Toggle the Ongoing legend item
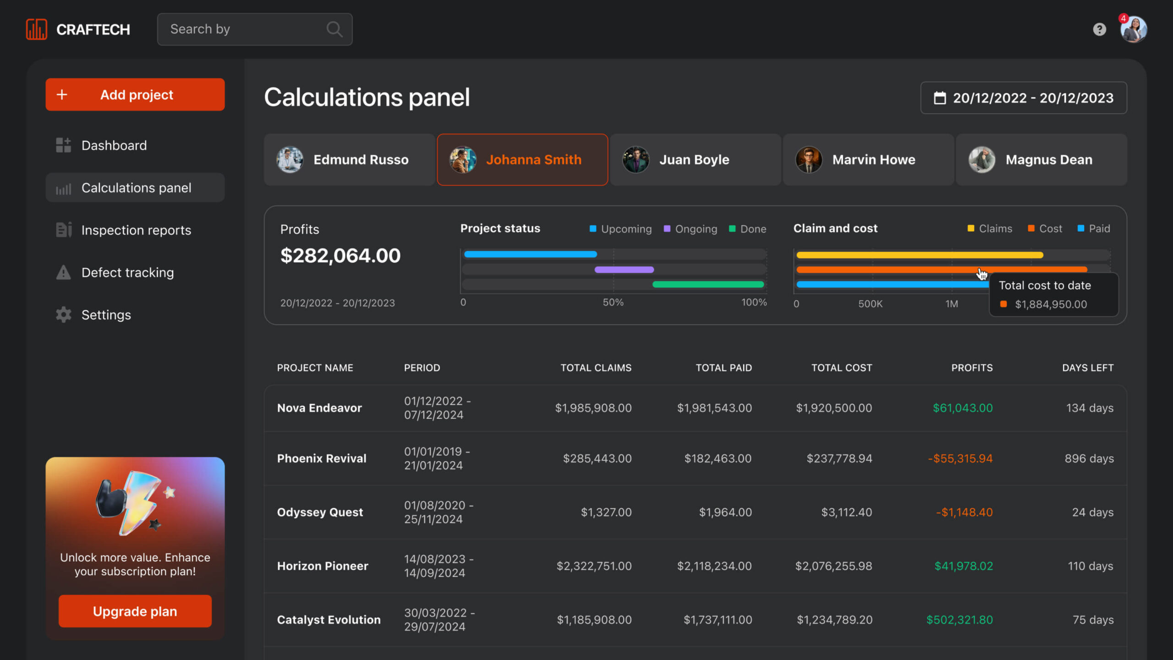This screenshot has width=1173, height=660. pos(691,229)
